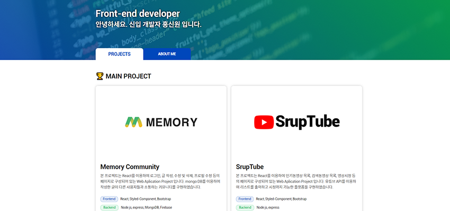Click the trophy icon beside MAIN PROJECT
450x211 pixels.
pos(100,76)
